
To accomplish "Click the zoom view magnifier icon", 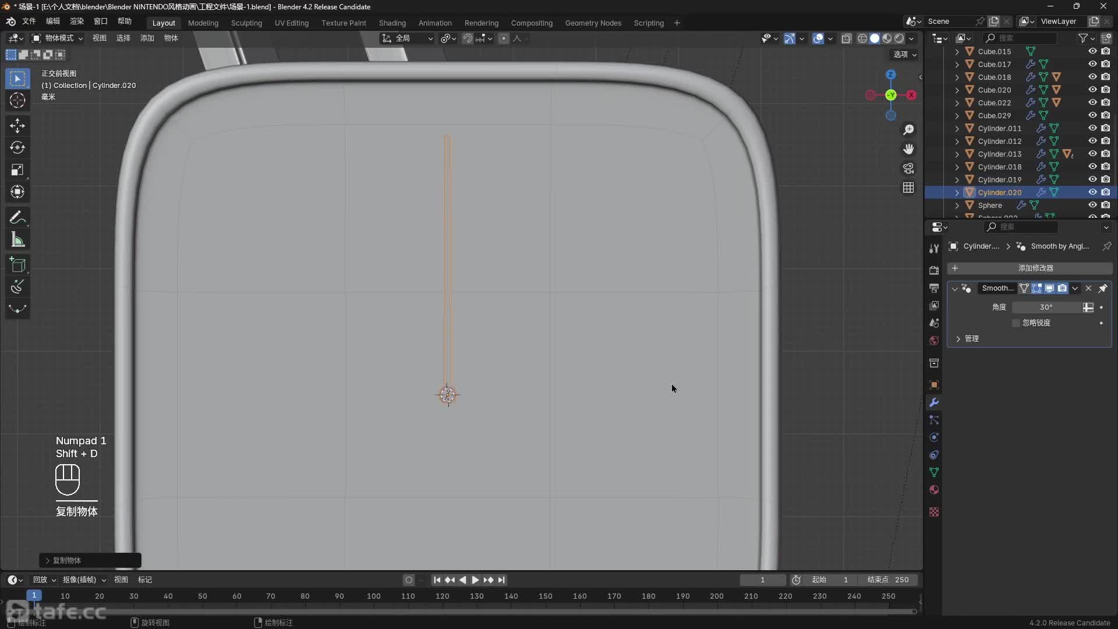I will pos(908,130).
